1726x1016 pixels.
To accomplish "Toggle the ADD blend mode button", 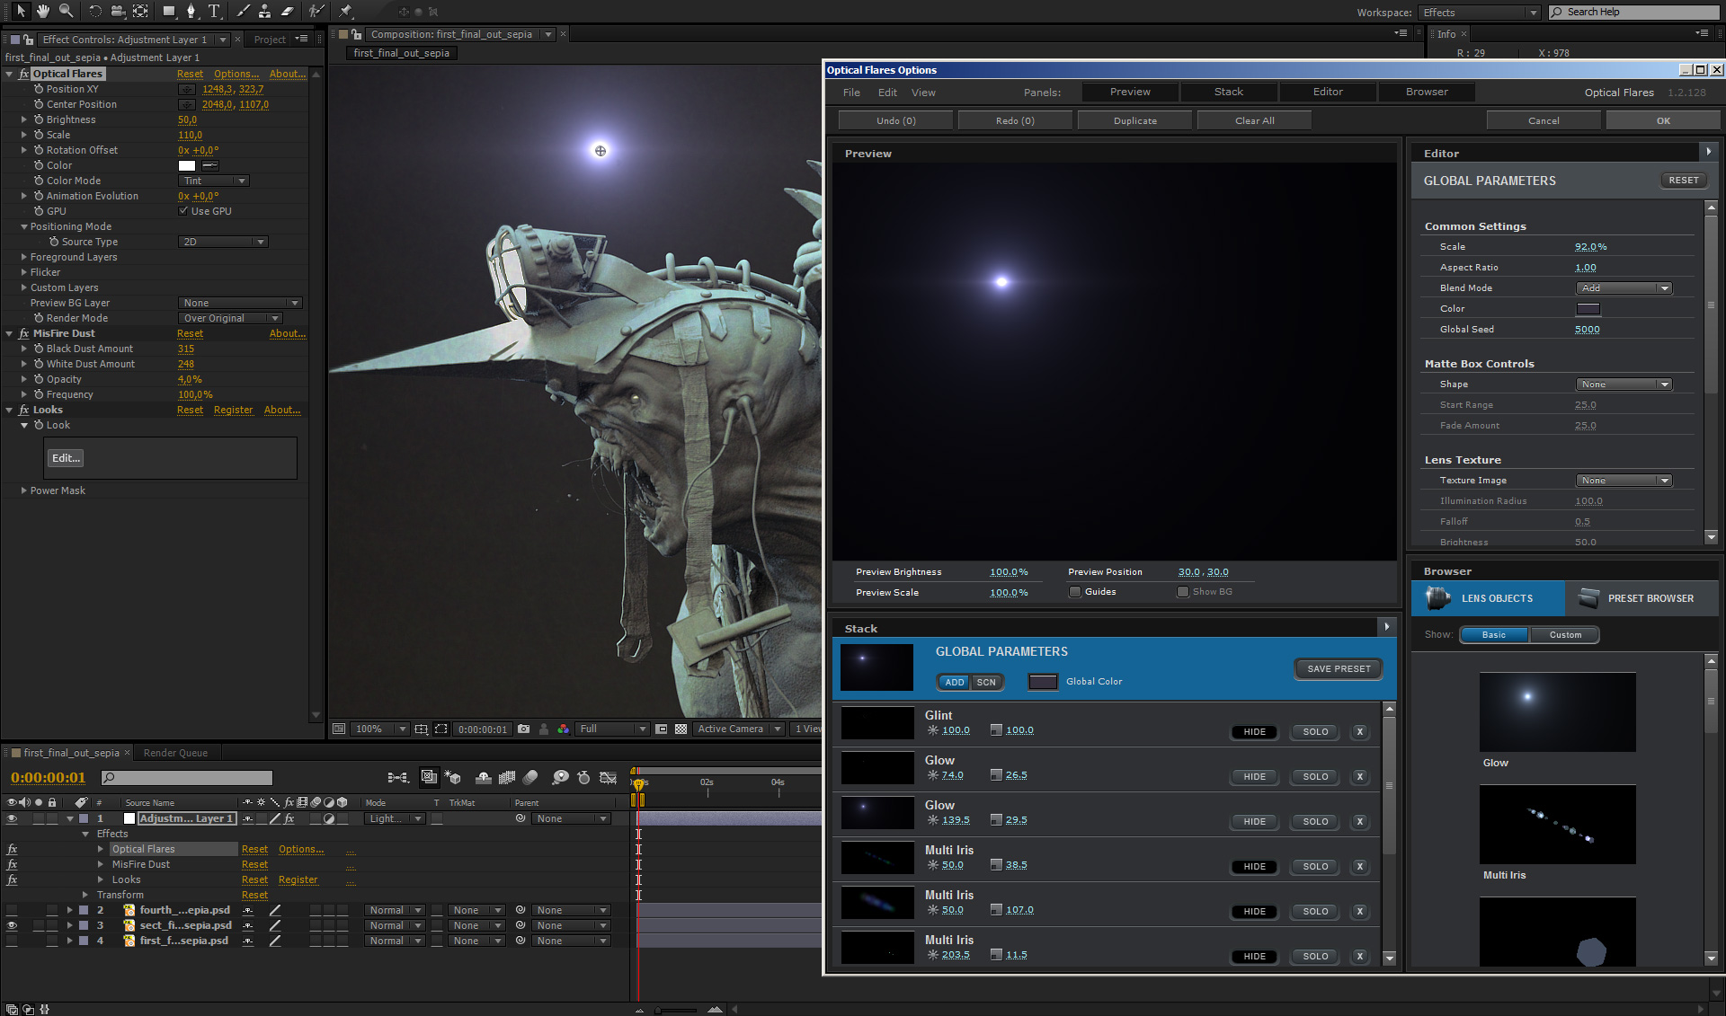I will point(954,682).
